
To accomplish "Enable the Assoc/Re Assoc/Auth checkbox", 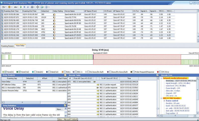I will pyautogui.click(x=110, y=72).
